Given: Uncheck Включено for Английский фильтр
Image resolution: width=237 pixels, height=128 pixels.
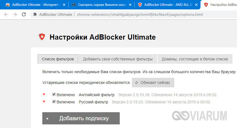Looking at the screenshot, I should click(54, 94).
